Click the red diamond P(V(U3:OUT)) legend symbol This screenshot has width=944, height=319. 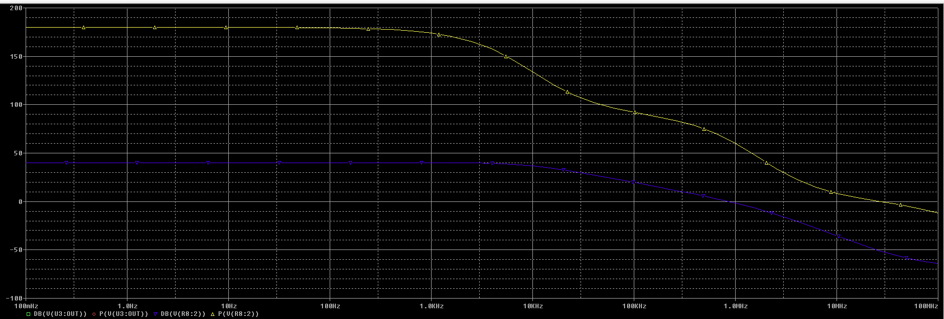point(94,314)
